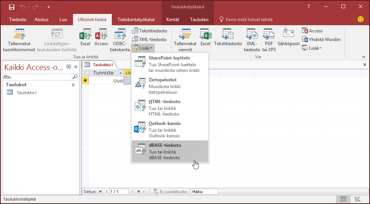The height and width of the screenshot is (204, 370).
Task: Open the Kentät ribbon tab
Action: pos(173,20)
